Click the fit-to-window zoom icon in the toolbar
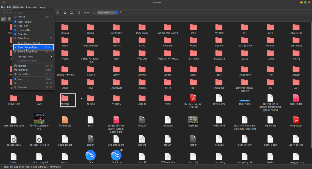Screen dimensions: 312x169 point(94,12)
